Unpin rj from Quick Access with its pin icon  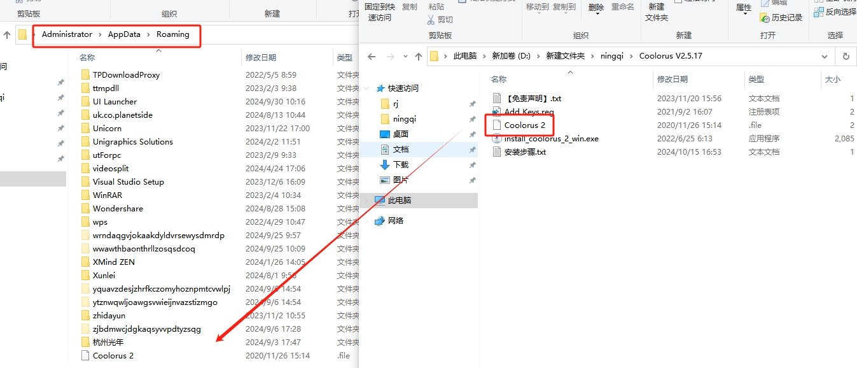pos(472,104)
